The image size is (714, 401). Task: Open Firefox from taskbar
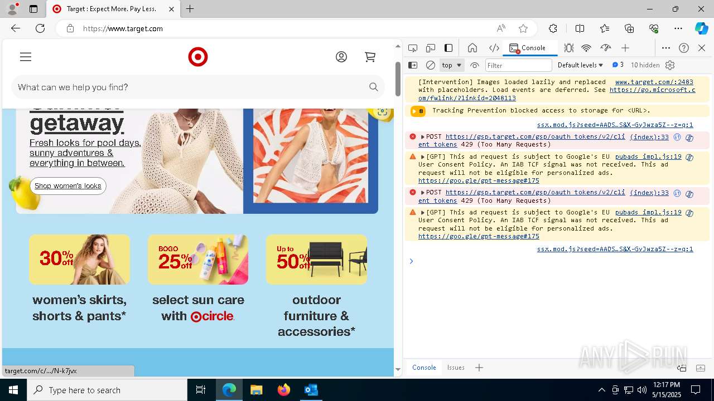tap(284, 390)
